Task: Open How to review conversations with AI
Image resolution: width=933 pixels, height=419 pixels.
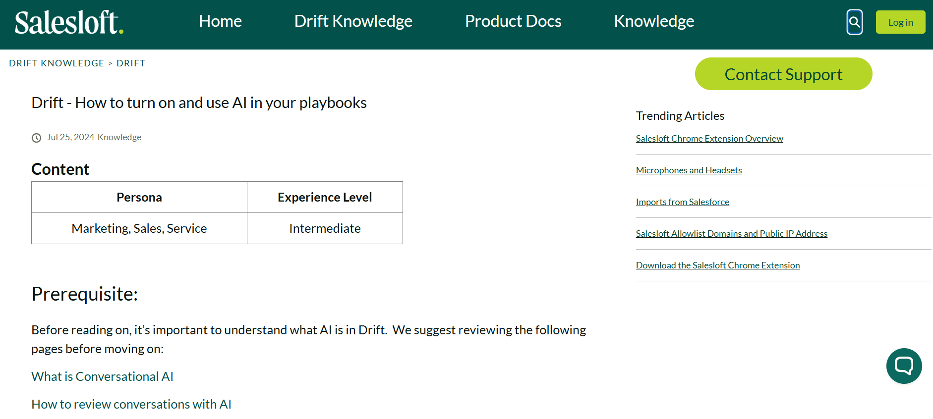Action: [x=131, y=404]
